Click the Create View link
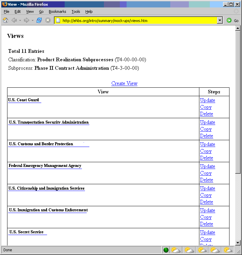This screenshot has height=255, width=242. coord(124,83)
